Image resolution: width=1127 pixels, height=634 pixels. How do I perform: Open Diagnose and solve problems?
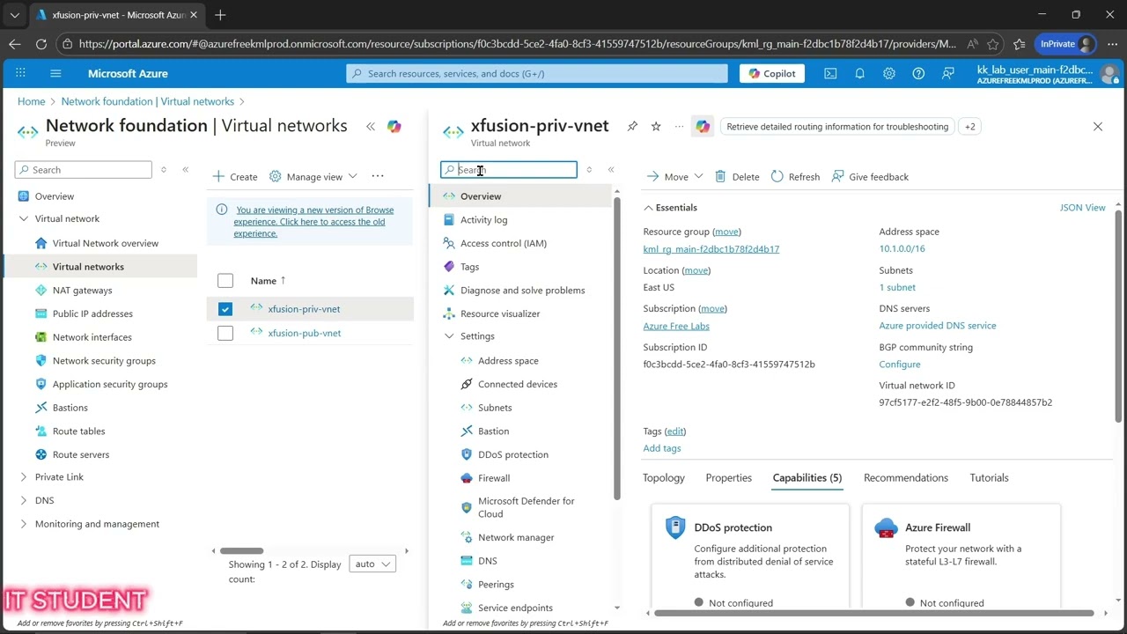click(x=522, y=291)
